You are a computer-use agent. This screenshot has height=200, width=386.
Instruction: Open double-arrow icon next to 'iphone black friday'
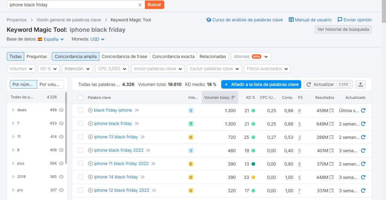pos(137,124)
